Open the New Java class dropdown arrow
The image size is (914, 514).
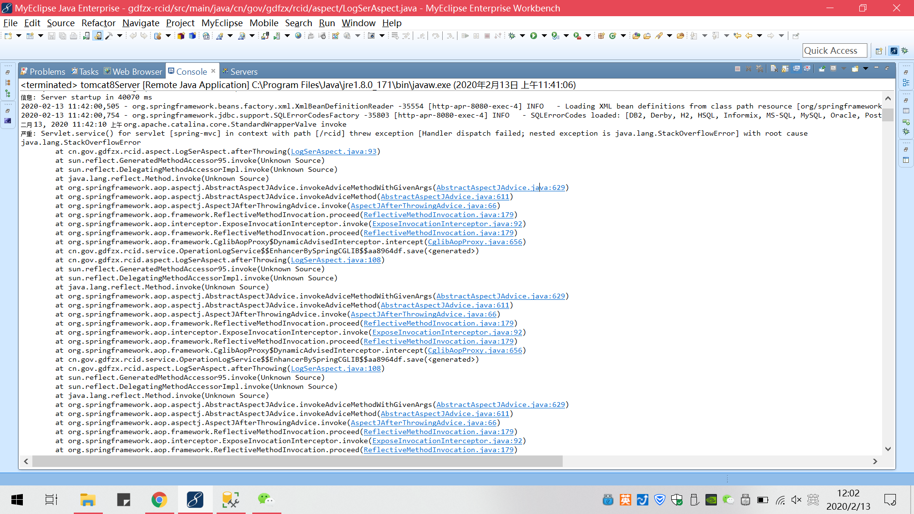coord(623,36)
